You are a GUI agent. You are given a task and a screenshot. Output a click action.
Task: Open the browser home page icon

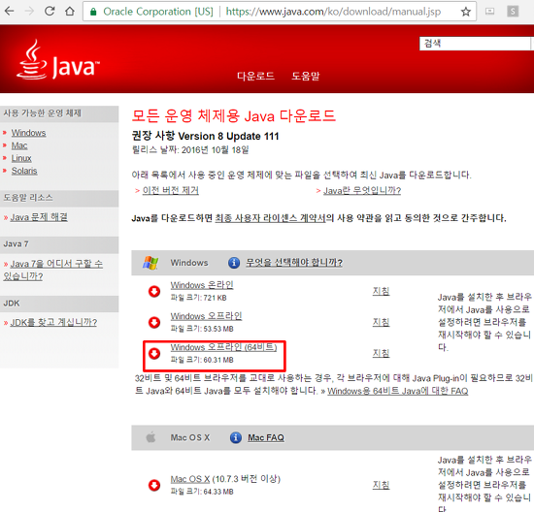70,12
